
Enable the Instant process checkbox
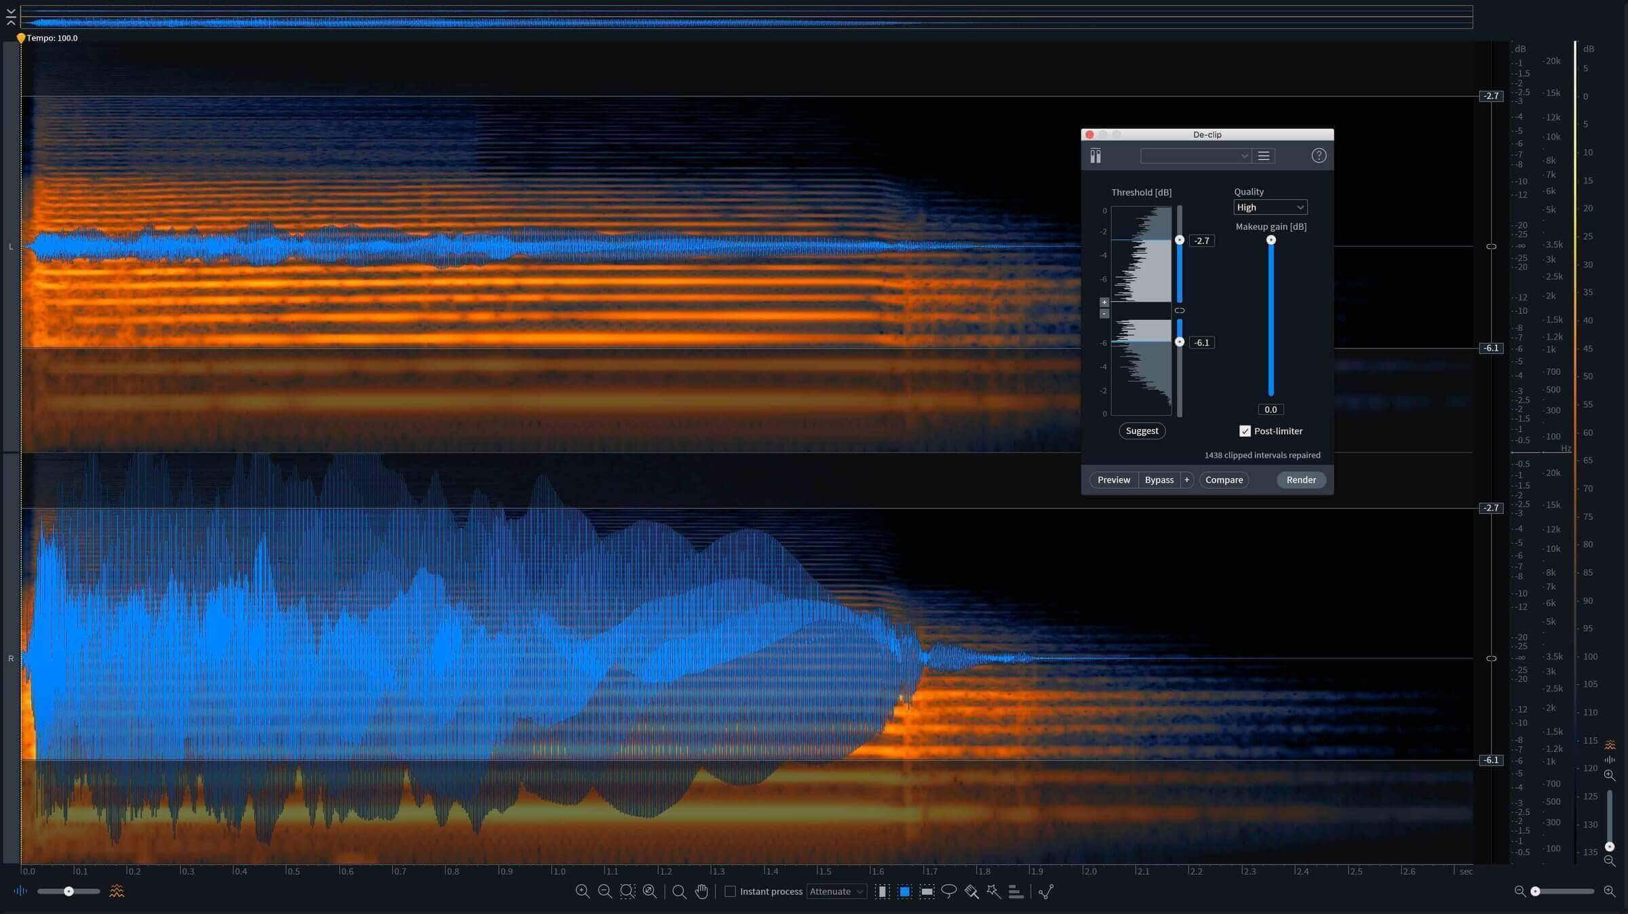coord(730,892)
